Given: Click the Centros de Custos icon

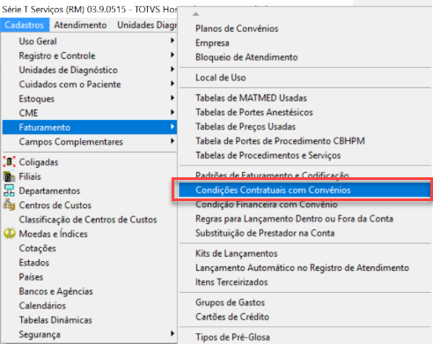Looking at the screenshot, I should 9,205.
